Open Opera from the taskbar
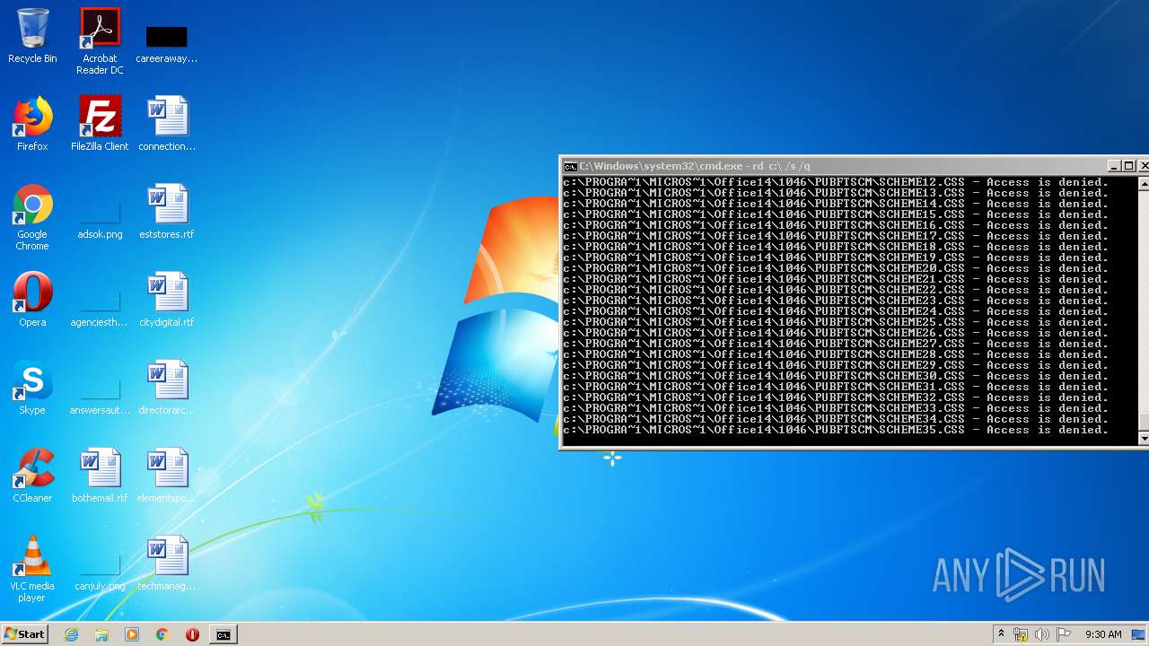 (192, 634)
